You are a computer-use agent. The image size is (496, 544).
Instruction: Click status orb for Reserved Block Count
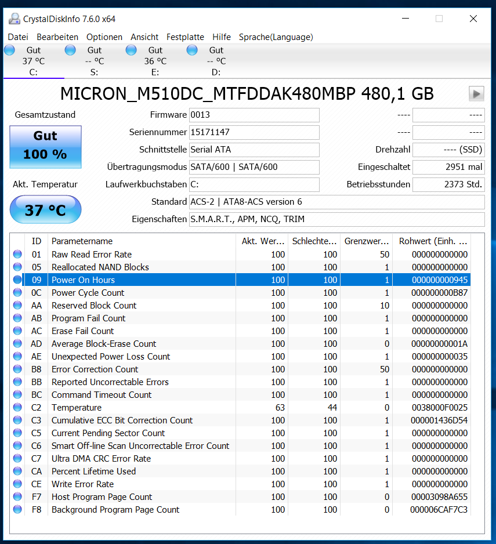click(x=17, y=305)
